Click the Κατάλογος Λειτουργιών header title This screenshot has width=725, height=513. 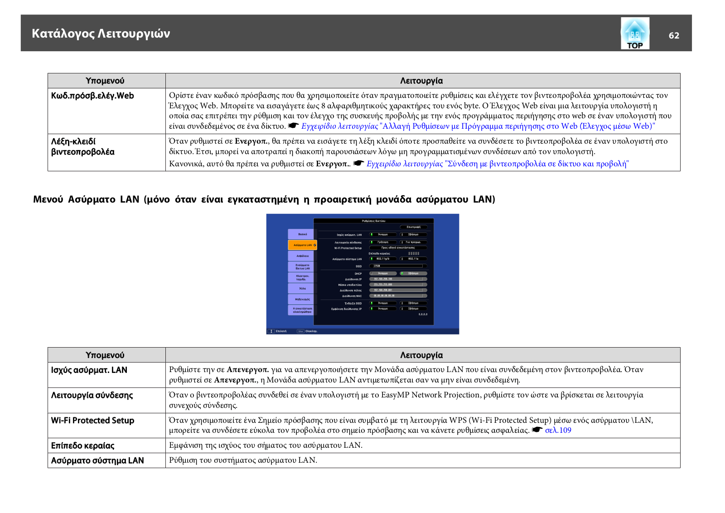click(101, 34)
